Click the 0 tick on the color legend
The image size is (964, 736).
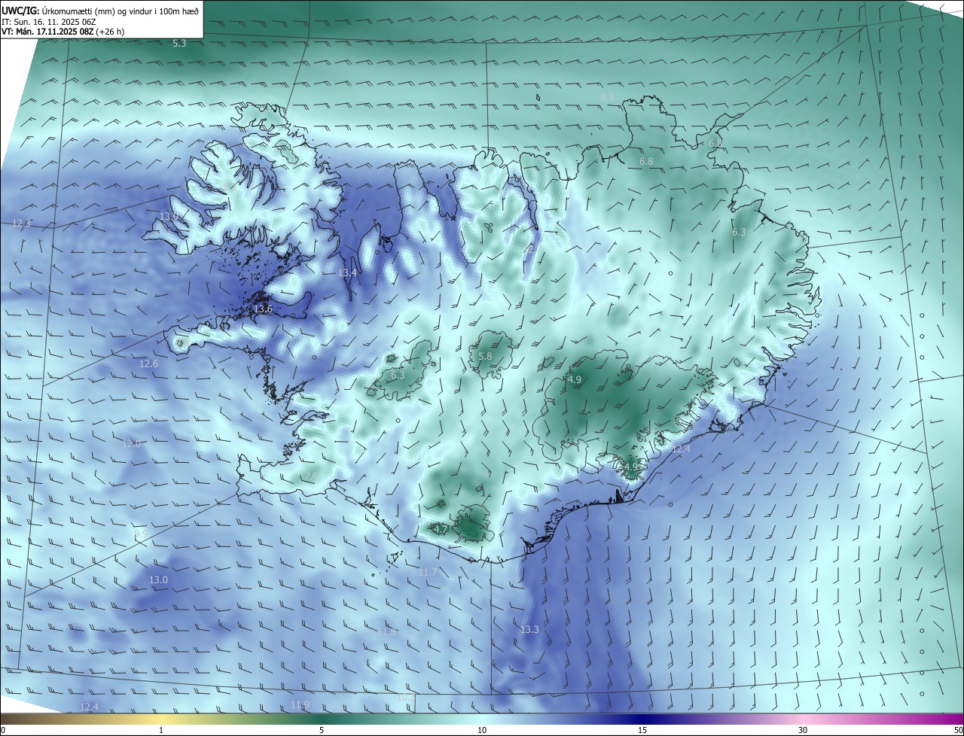tap(2, 731)
